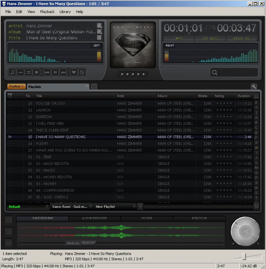Sort playlist by the Duration column header
This screenshot has width=266, height=269.
[x=244, y=96]
